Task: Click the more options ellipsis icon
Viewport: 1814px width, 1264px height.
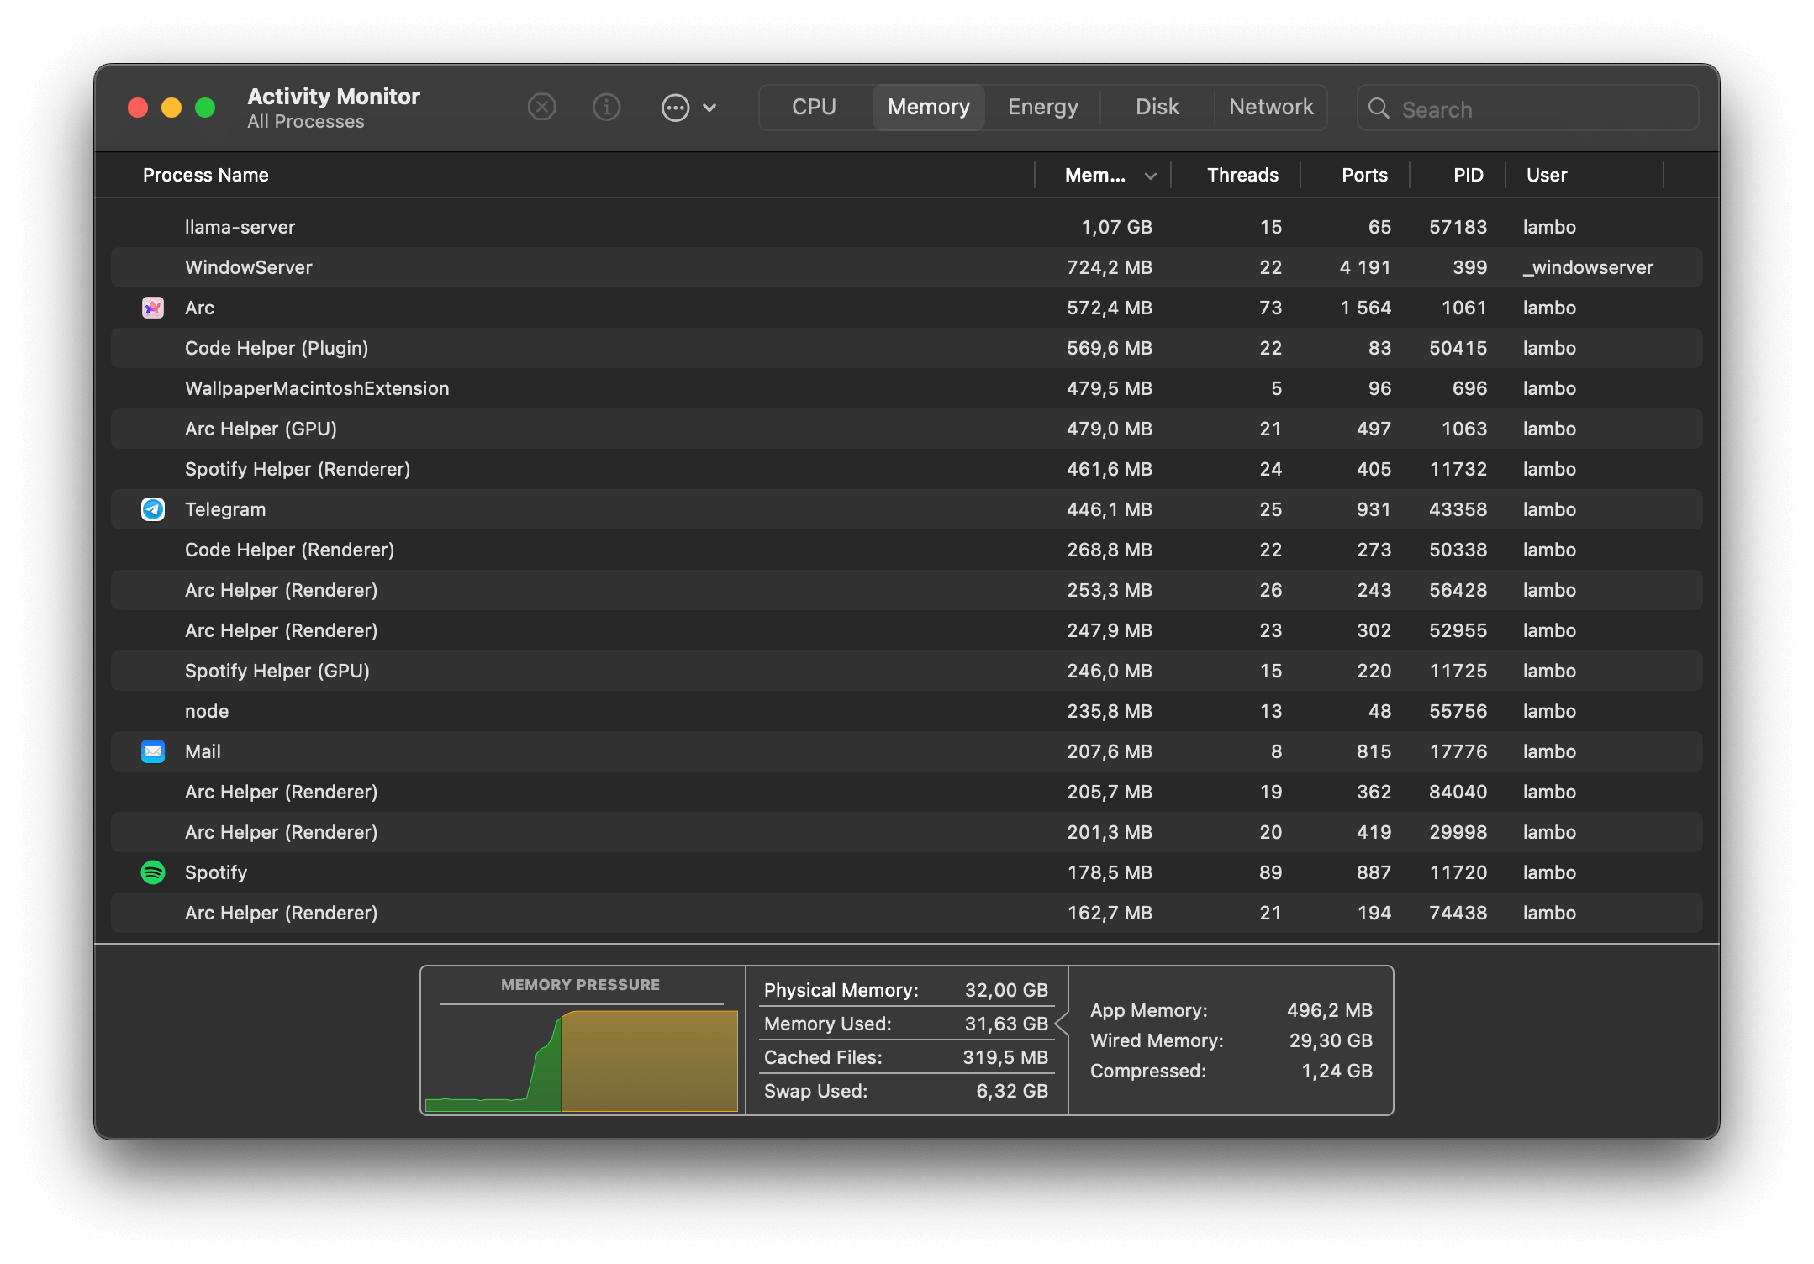Action: pos(676,108)
